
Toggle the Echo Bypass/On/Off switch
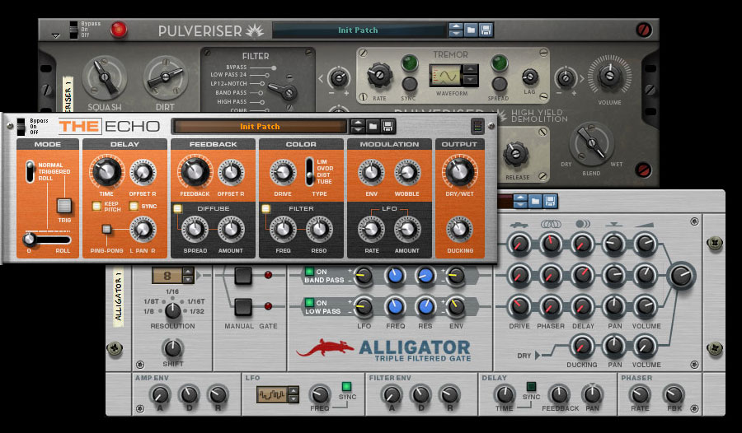coord(21,127)
